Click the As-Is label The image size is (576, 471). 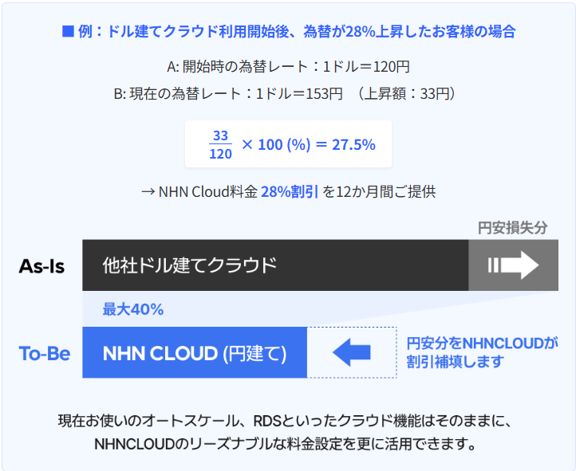[41, 265]
